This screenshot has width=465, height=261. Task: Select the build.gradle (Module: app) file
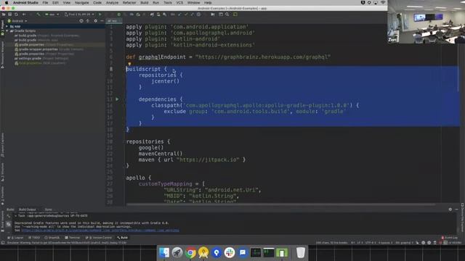coord(36,40)
